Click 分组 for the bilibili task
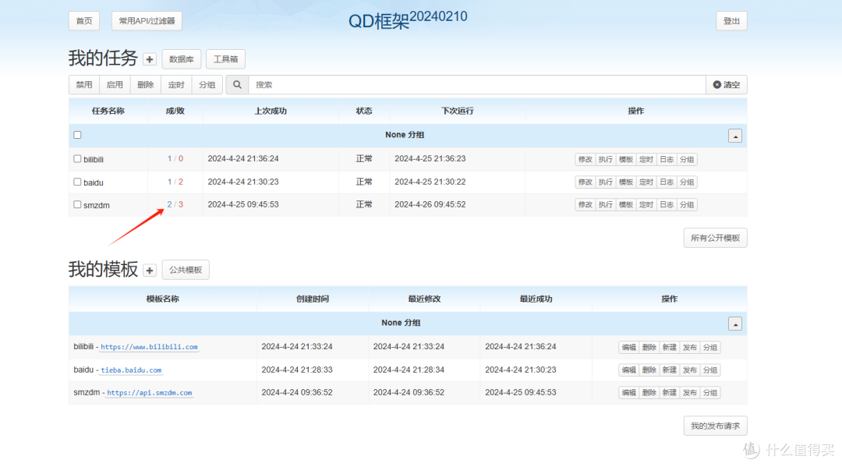Screen dimensions: 842x467 pos(687,159)
